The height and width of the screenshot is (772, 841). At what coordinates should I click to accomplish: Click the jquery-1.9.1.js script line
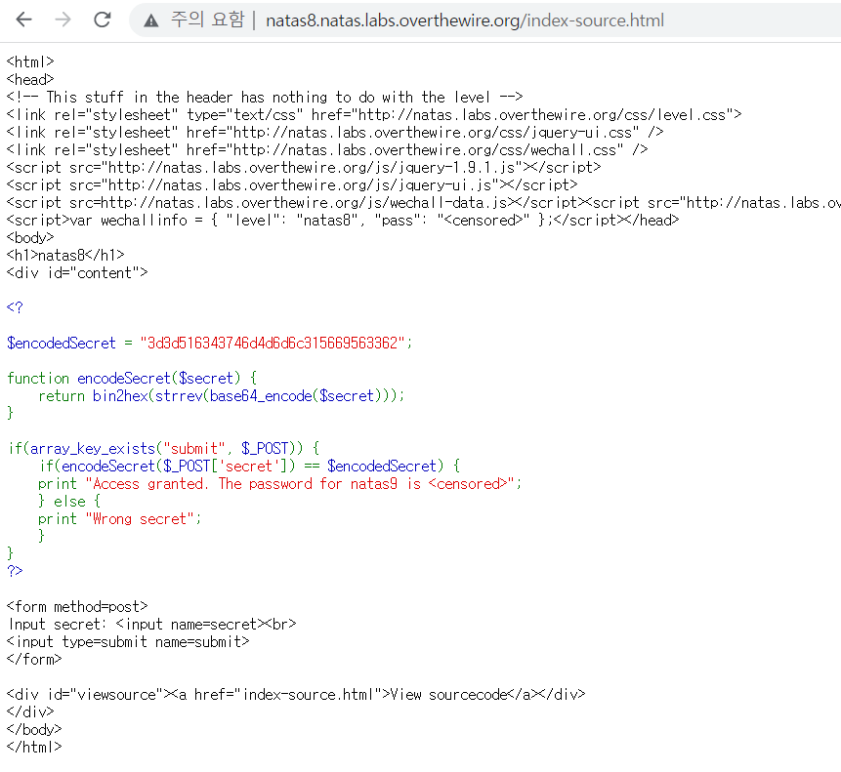point(304,168)
